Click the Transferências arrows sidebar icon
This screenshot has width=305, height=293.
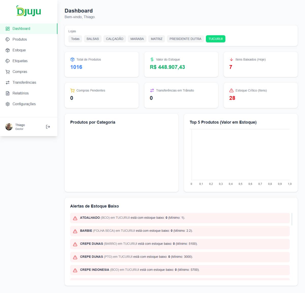pos(8,82)
